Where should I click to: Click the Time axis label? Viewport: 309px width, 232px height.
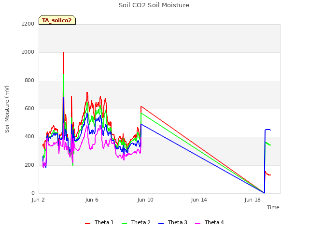tap(273, 207)
